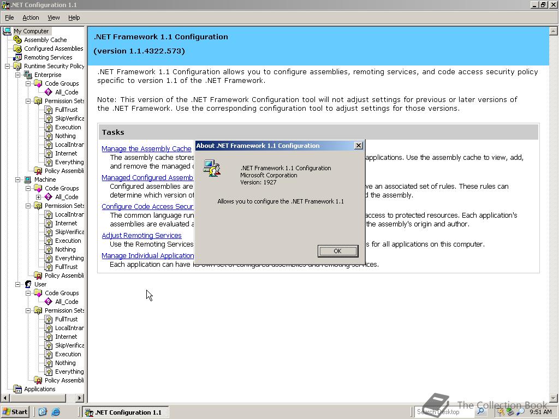Select the Configured Assemblies icon
Screen dimensions: 559x419
[x=17, y=49]
